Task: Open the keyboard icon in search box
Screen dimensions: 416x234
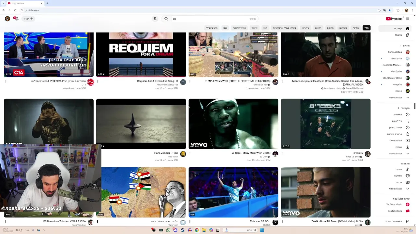Action: 175,19
